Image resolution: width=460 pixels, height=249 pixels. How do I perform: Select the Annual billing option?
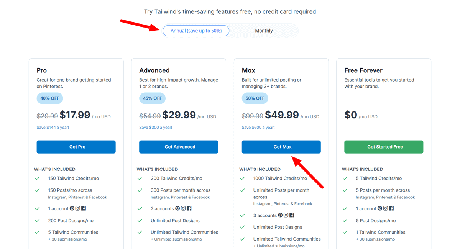click(x=196, y=31)
